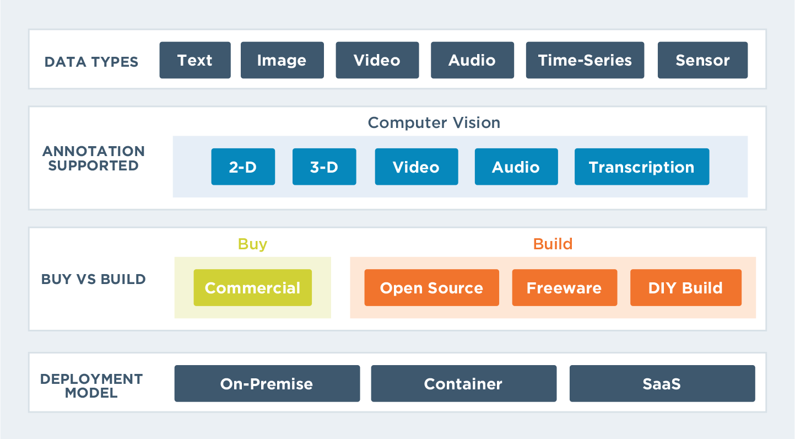Viewport: 795px width, 439px height.
Task: Click the Audio box in Data Types row
Action: pyautogui.click(x=472, y=60)
